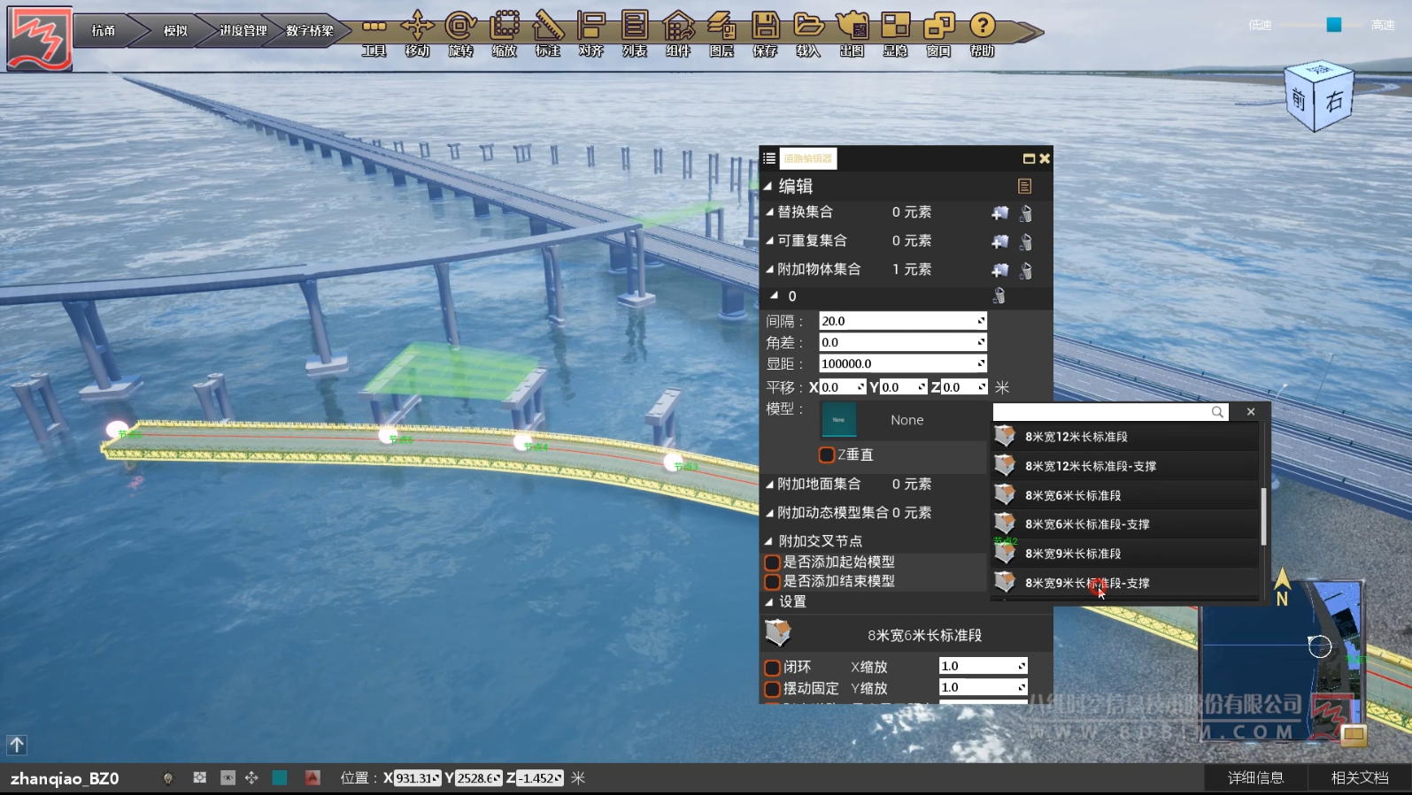Toggle the 闭环 checkbox
The height and width of the screenshot is (795, 1412).
click(x=772, y=668)
